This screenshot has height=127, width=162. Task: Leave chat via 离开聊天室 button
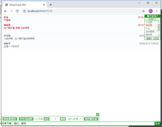point(91,119)
